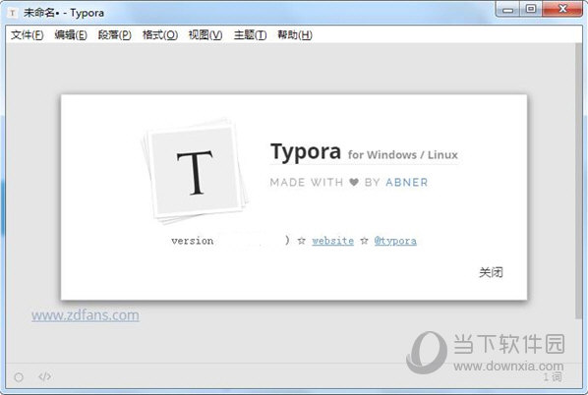Open the 视图(V) menu
Viewport: 588px width, 395px height.
pyautogui.click(x=206, y=34)
